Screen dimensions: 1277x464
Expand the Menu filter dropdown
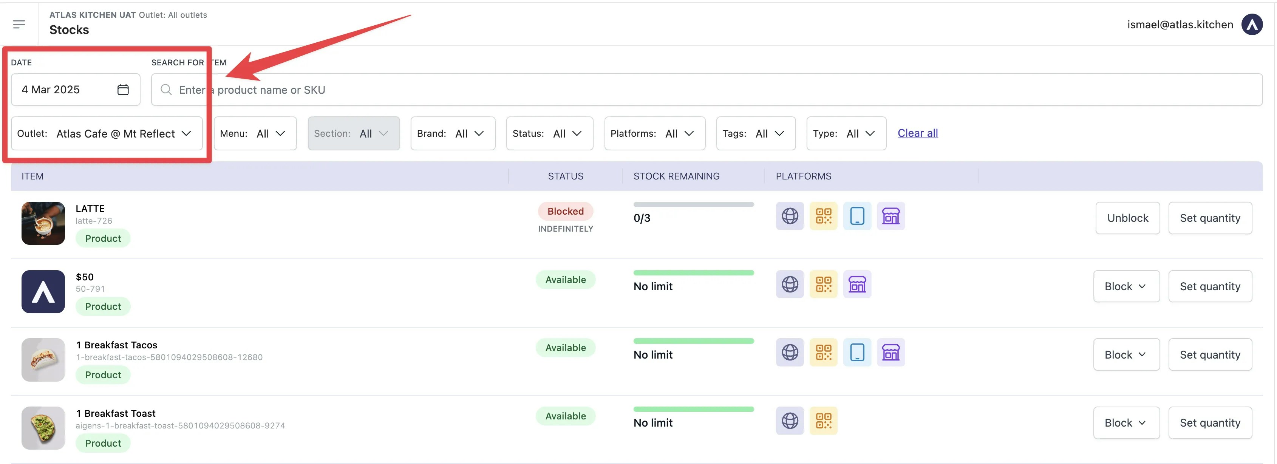tap(255, 133)
